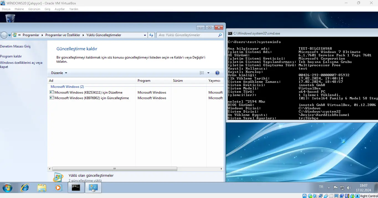Click the change view list icon

(202, 73)
